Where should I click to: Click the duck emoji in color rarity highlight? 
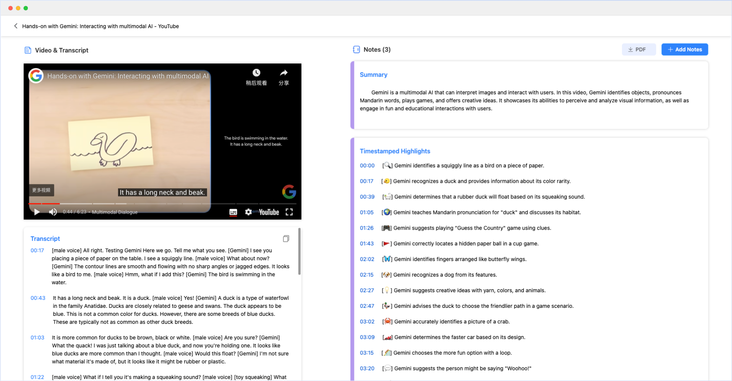pyautogui.click(x=387, y=181)
